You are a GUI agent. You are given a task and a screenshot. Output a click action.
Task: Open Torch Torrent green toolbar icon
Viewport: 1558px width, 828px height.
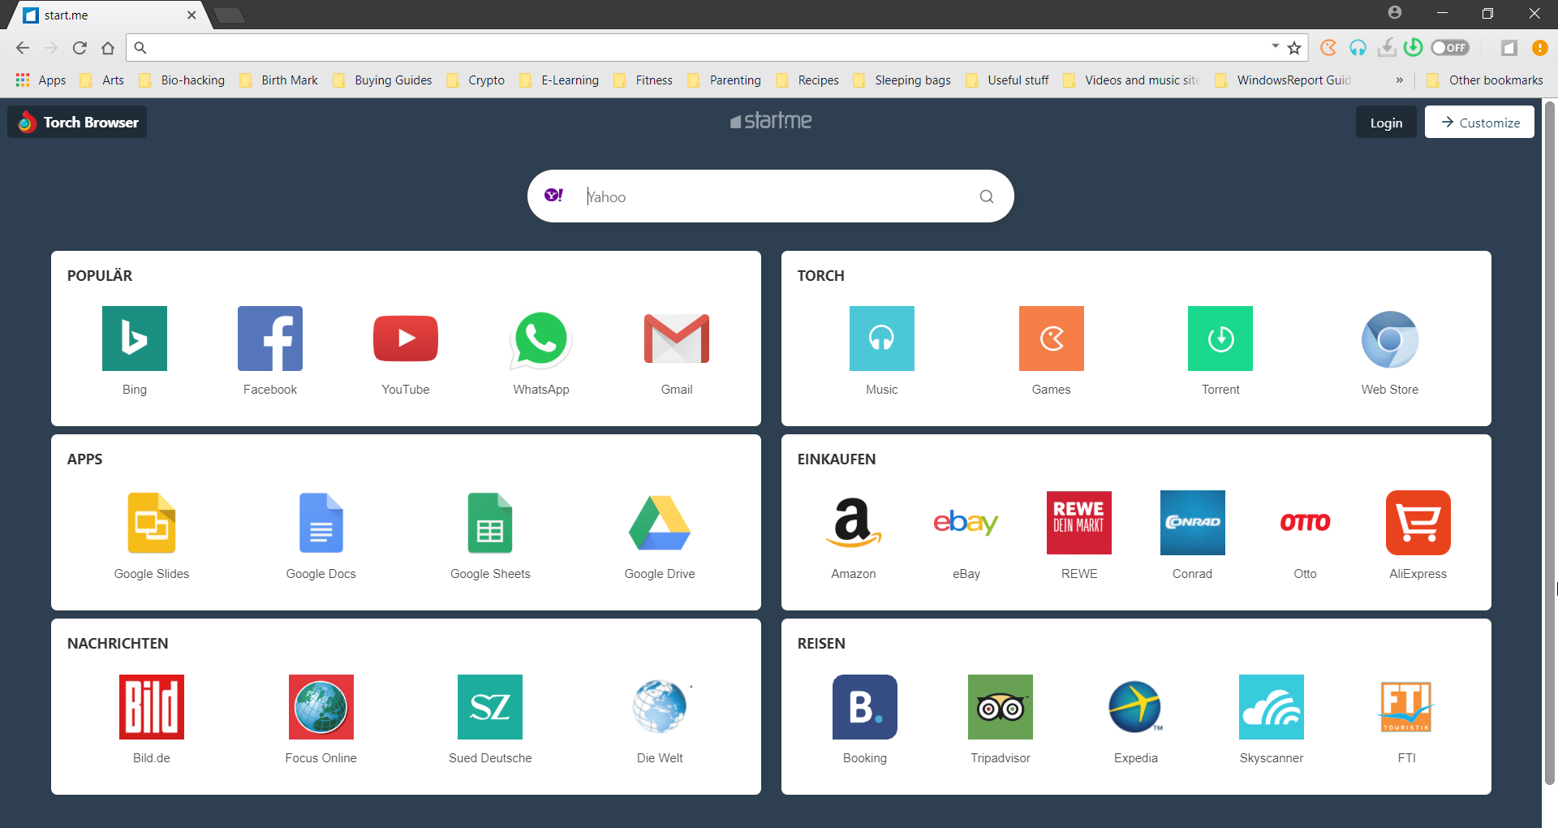pos(1413,48)
